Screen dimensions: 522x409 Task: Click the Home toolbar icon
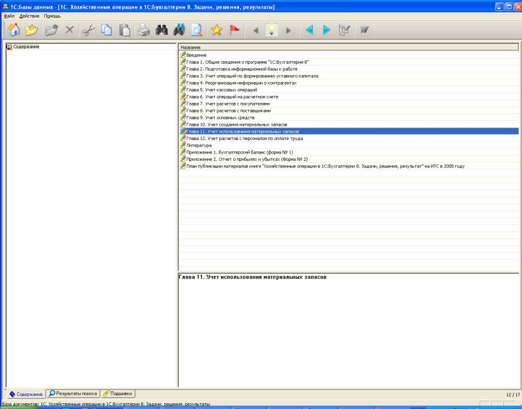[x=14, y=30]
